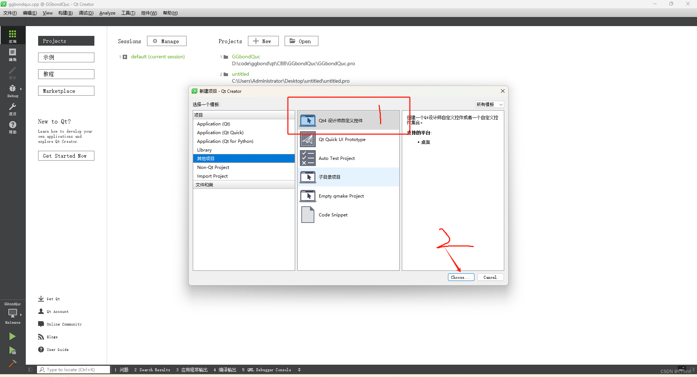Open the 项目 Projects mode wrench icon
This screenshot has width=697, height=377.
(x=13, y=109)
